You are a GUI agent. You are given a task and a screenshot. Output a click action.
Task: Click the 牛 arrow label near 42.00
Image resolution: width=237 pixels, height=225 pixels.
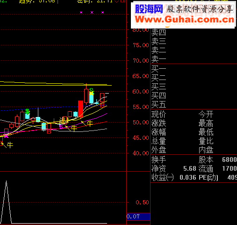pyautogui.click(x=10, y=145)
